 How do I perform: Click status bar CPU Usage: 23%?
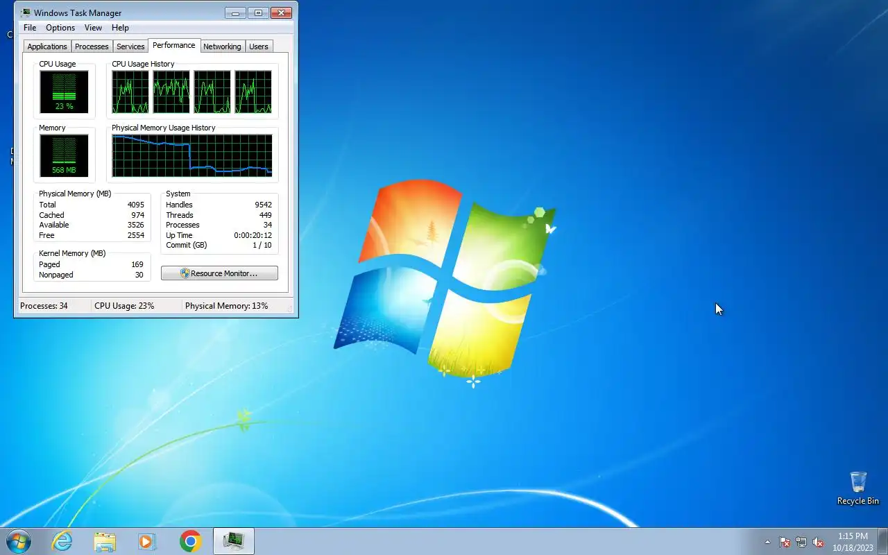125,306
